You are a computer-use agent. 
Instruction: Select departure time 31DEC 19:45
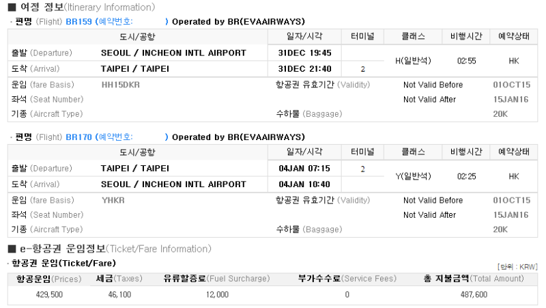[x=305, y=53]
